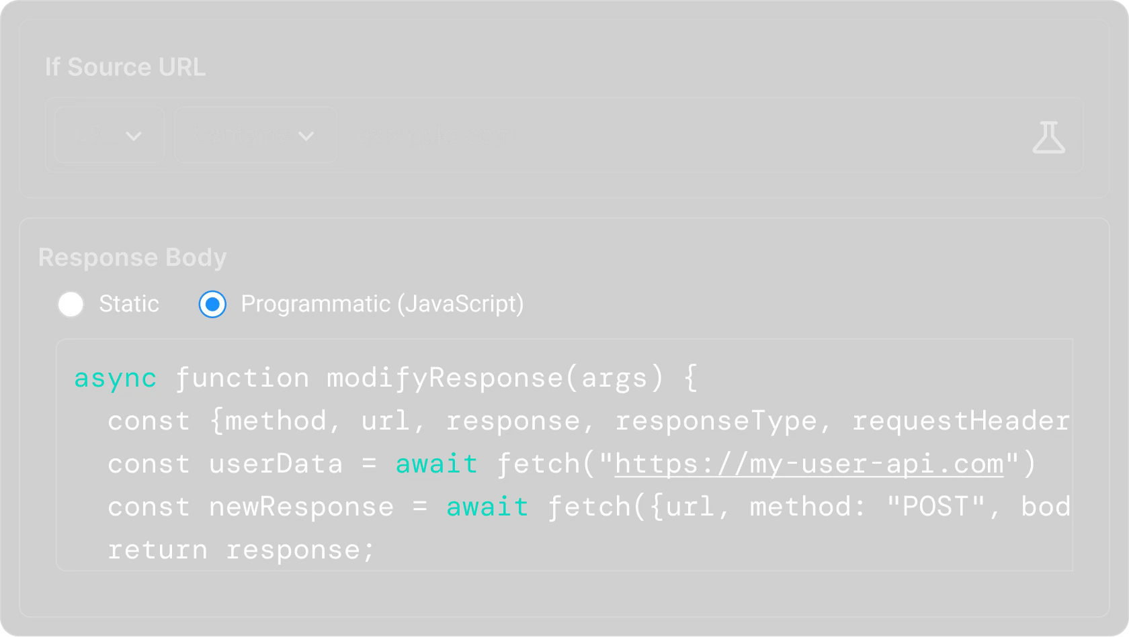The width and height of the screenshot is (1129, 637).
Task: Click the "POST" string in the code
Action: (935, 507)
